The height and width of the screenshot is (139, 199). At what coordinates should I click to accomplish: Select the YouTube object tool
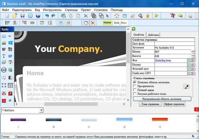tap(4, 93)
